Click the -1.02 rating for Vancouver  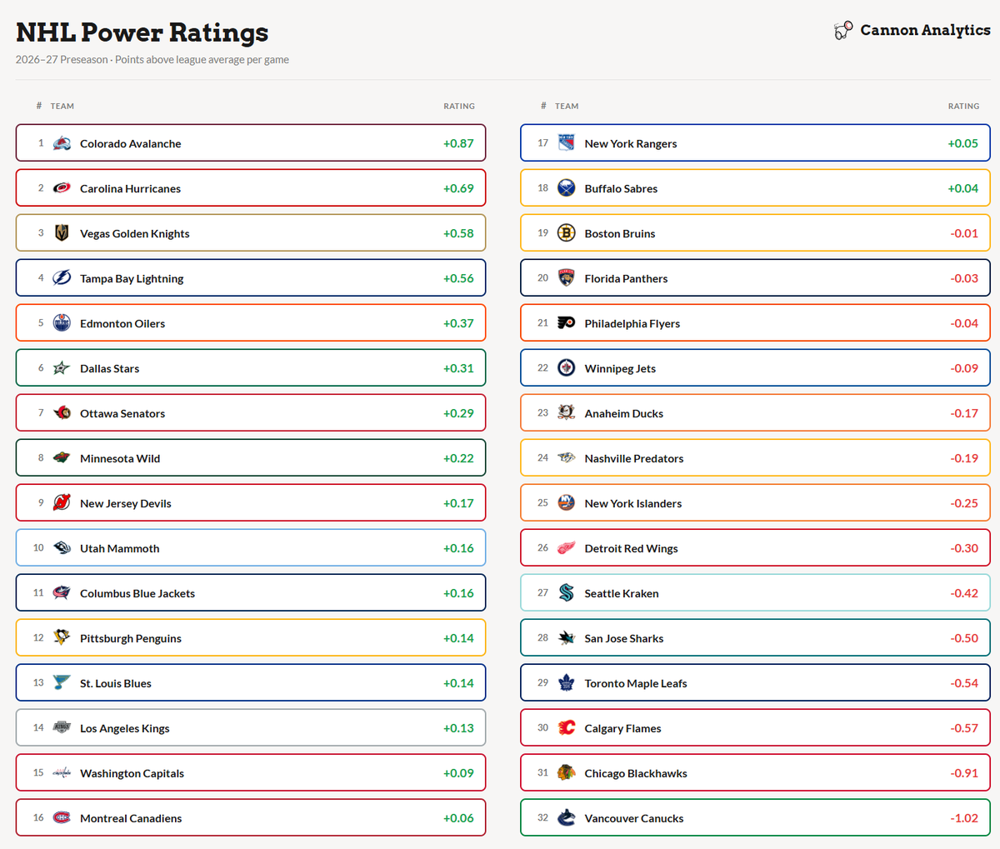tap(964, 818)
